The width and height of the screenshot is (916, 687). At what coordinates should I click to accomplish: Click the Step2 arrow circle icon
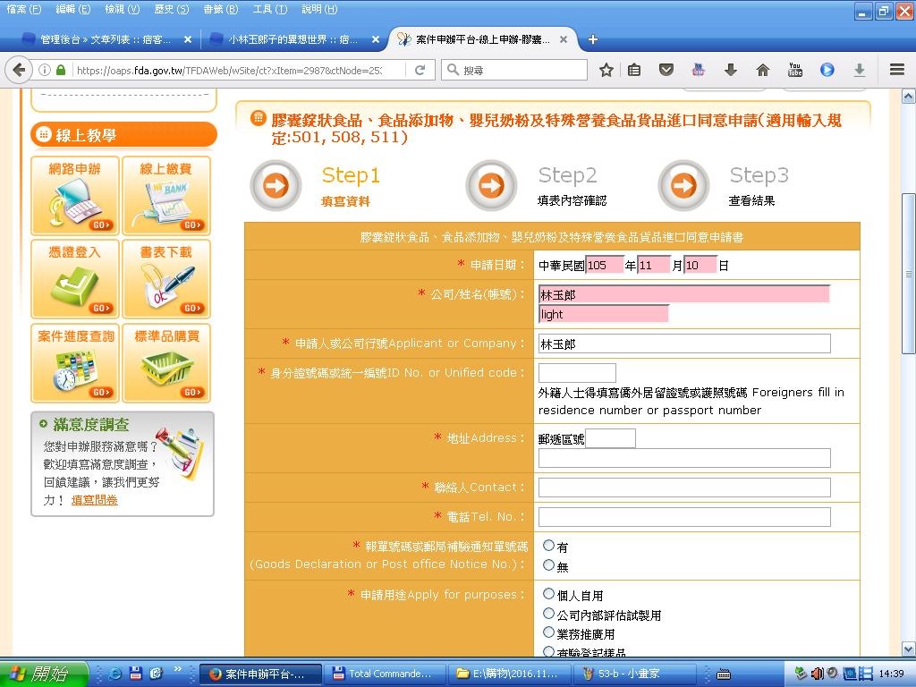491,186
